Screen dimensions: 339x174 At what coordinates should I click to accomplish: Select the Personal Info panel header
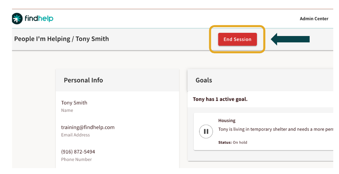[x=83, y=80]
